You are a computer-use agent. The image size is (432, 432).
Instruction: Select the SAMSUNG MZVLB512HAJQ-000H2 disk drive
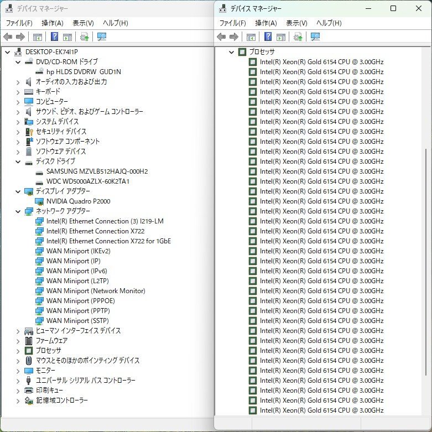[x=97, y=171]
